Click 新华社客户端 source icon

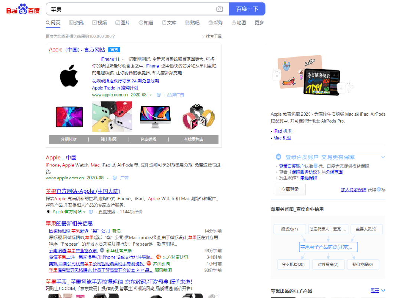(102, 250)
